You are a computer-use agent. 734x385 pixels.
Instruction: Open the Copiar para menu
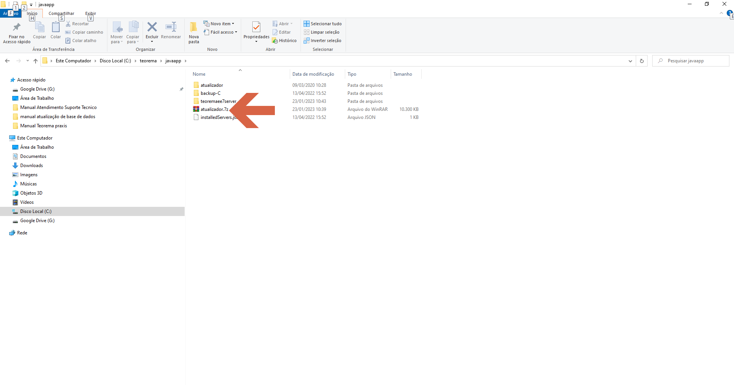coord(133,33)
